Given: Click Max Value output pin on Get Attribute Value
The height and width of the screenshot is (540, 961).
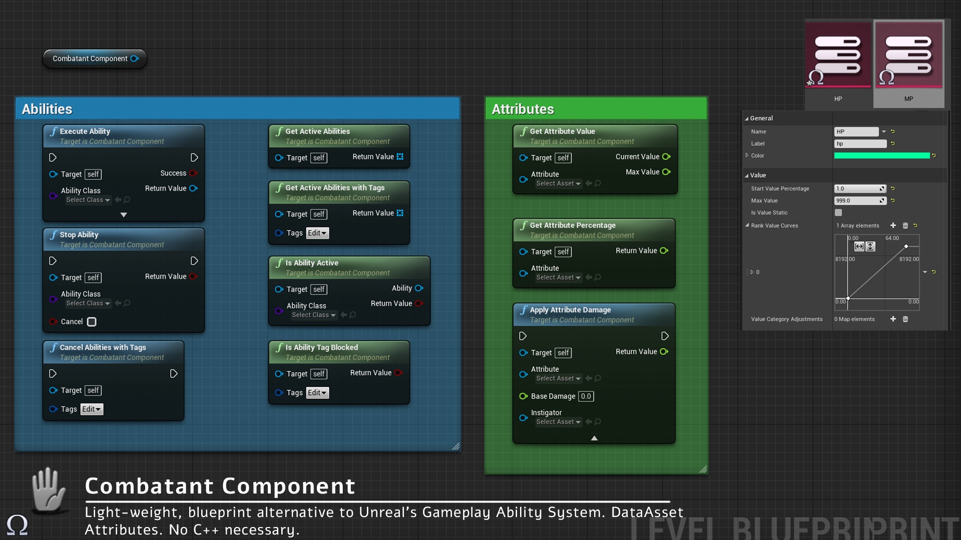Looking at the screenshot, I should [x=666, y=172].
